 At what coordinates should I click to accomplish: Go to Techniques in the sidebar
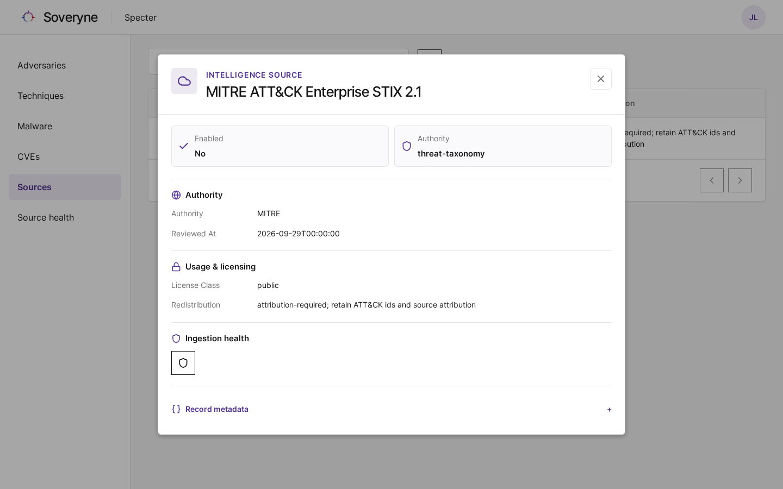point(65,96)
